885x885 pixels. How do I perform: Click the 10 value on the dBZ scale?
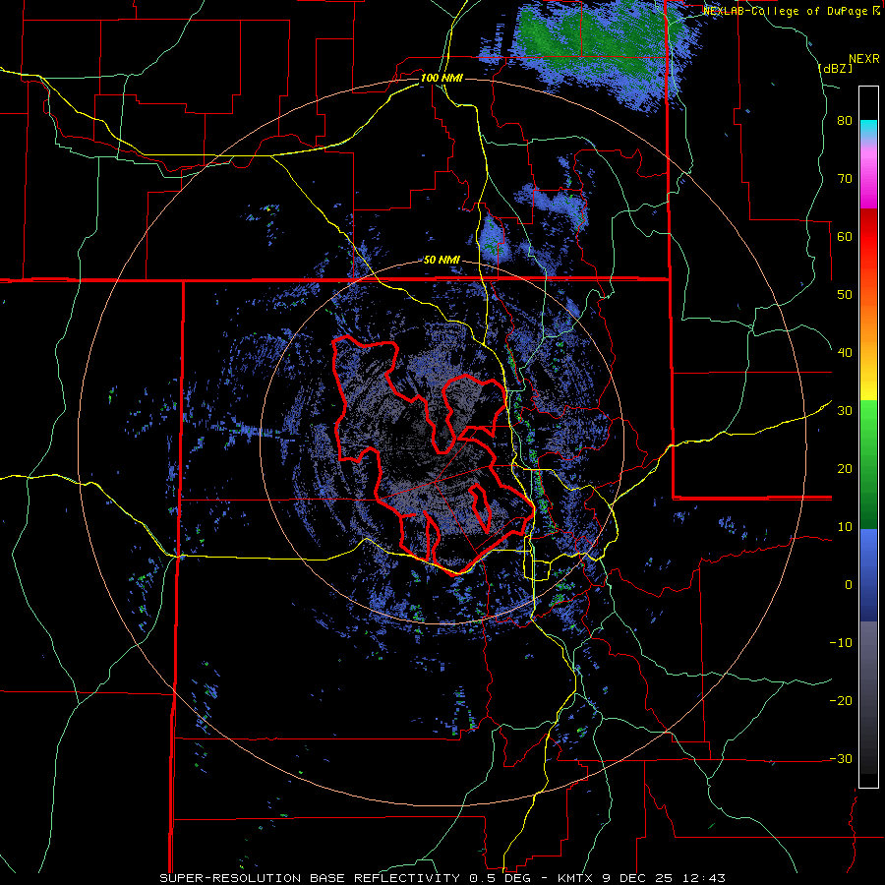[x=845, y=527]
